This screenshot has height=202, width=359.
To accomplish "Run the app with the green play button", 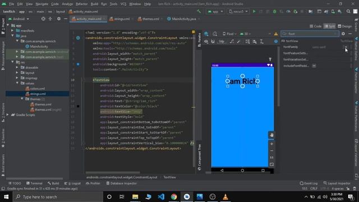I will (x=254, y=11).
